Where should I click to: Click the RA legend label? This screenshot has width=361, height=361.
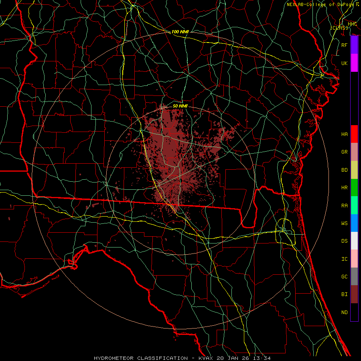coord(345,206)
